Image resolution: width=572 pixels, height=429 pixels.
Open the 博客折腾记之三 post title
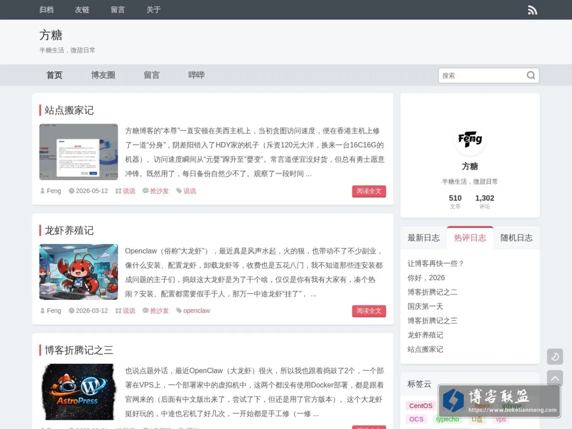pyautogui.click(x=79, y=350)
